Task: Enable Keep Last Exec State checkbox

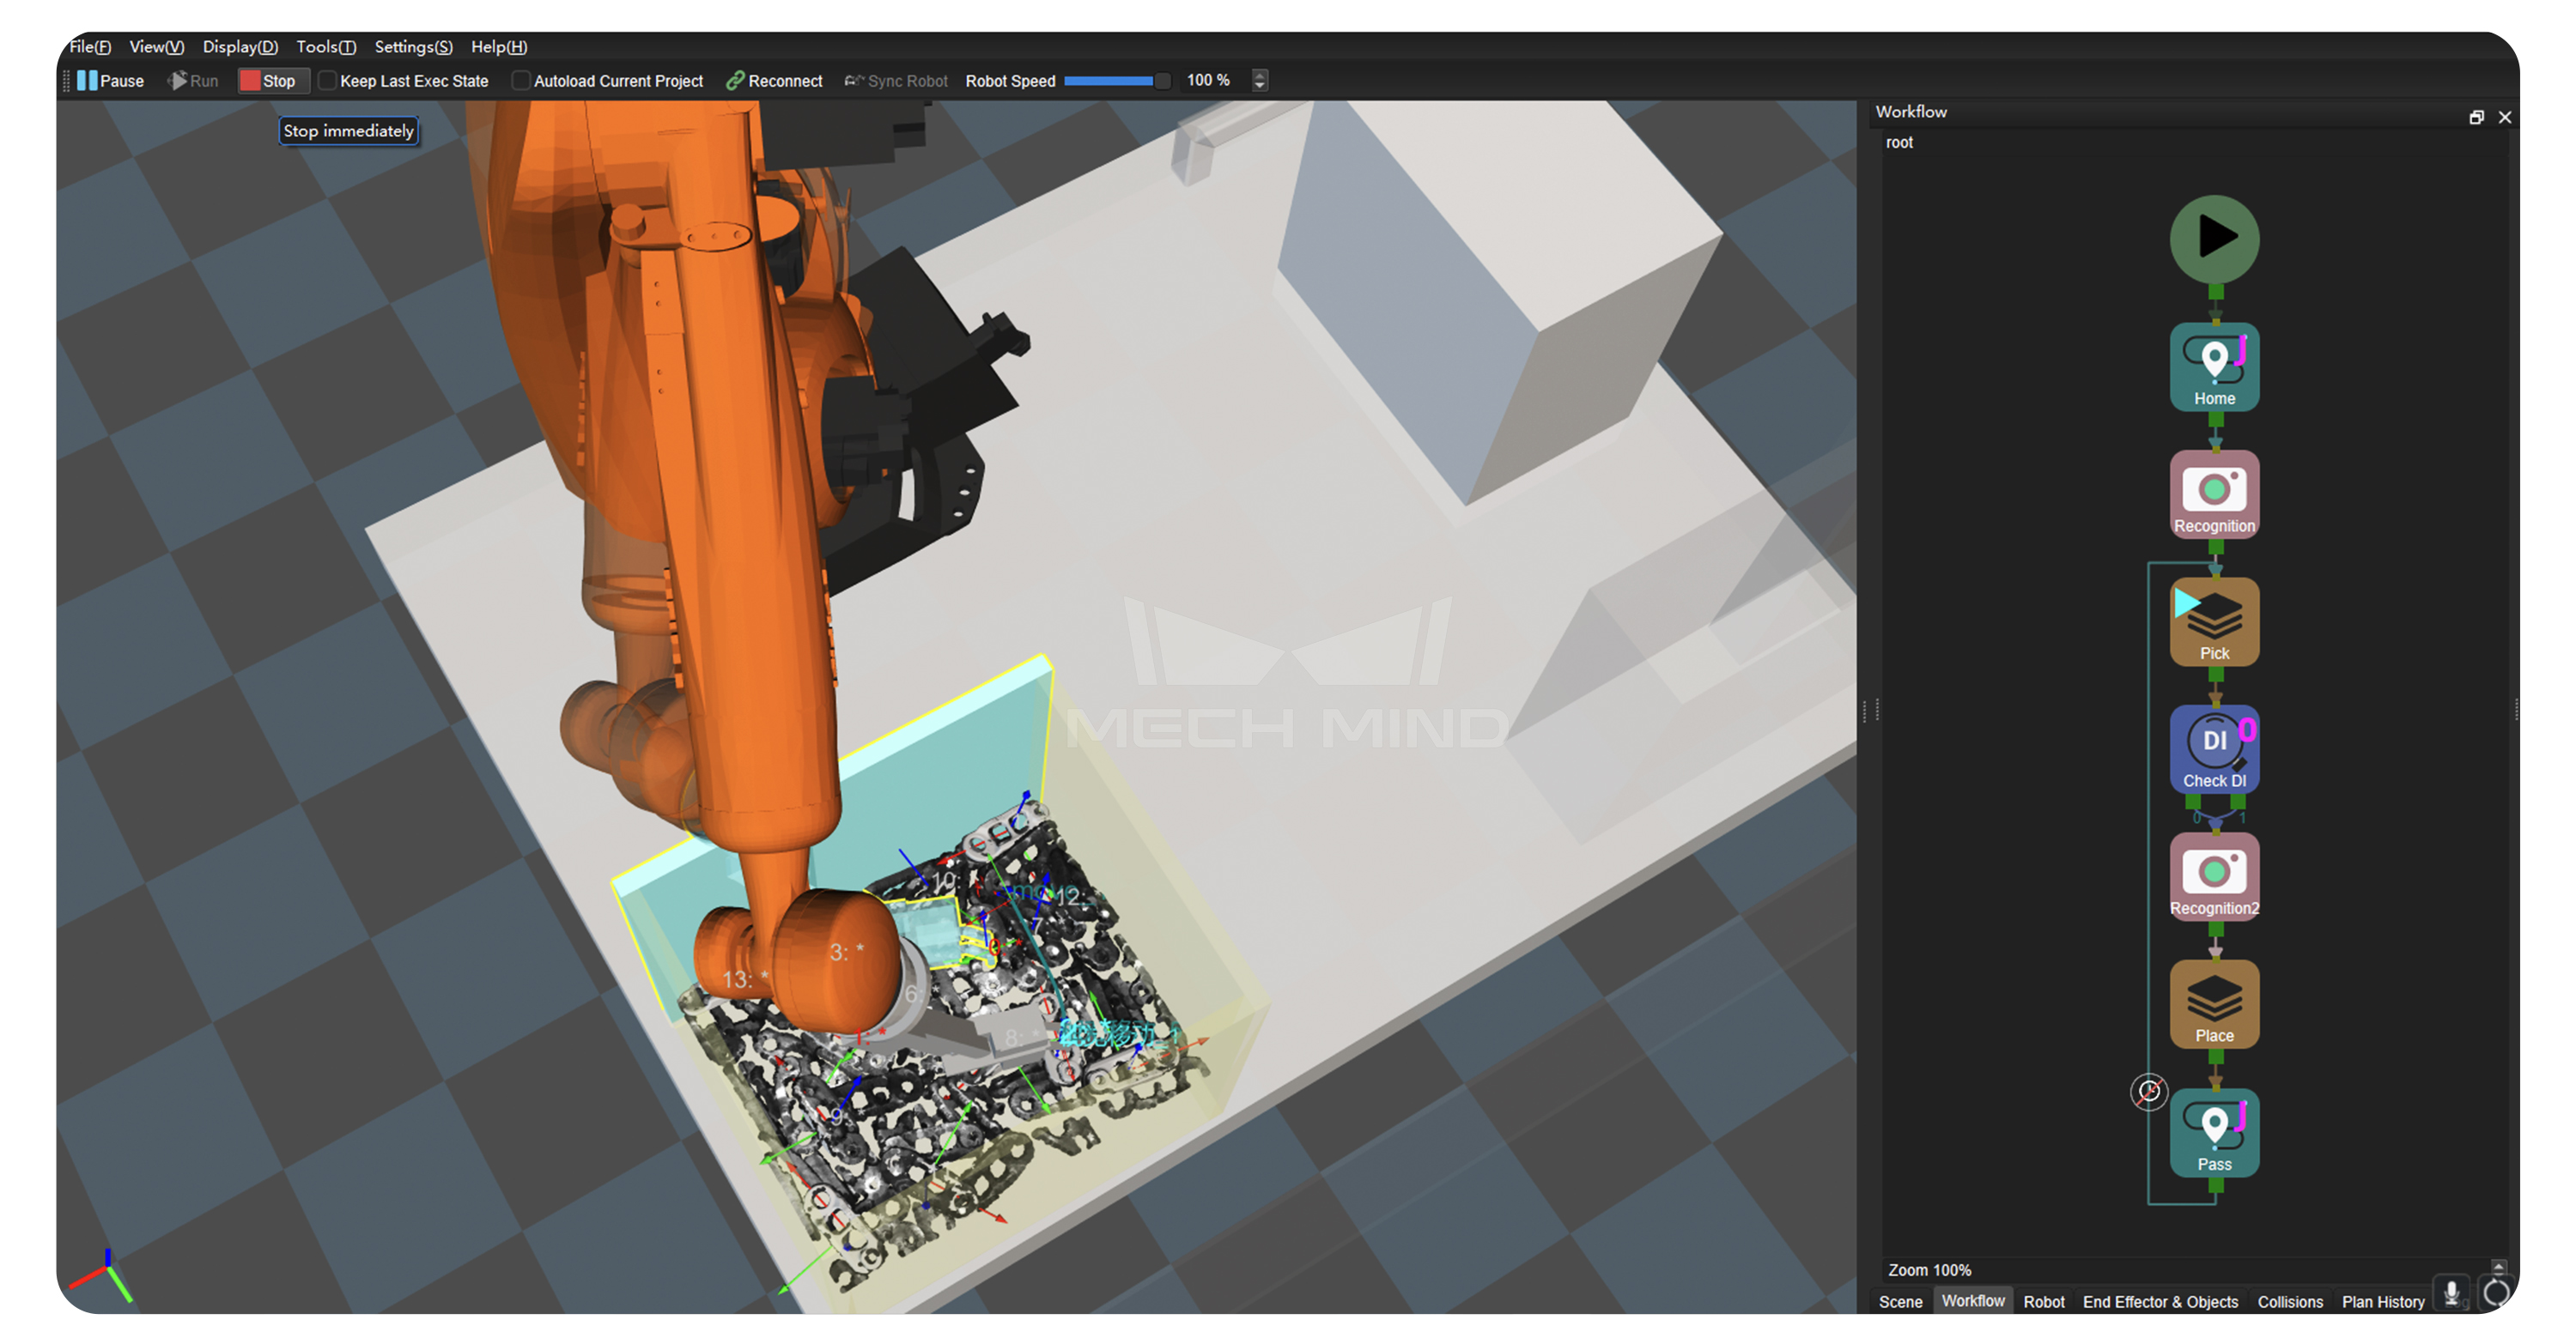Action: 327,81
